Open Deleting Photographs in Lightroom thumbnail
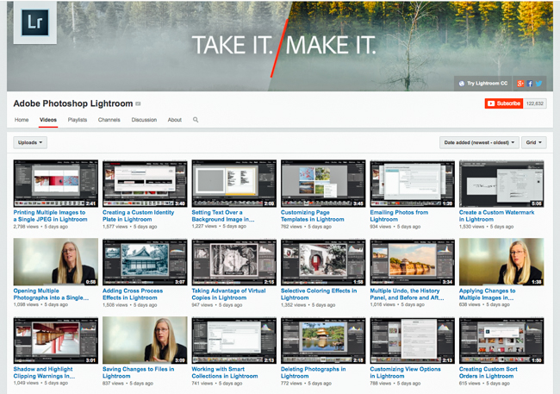Viewport: 560px width, 394px height. (323, 340)
